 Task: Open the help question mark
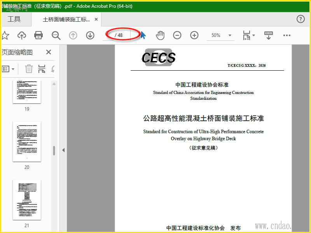click(x=301, y=19)
